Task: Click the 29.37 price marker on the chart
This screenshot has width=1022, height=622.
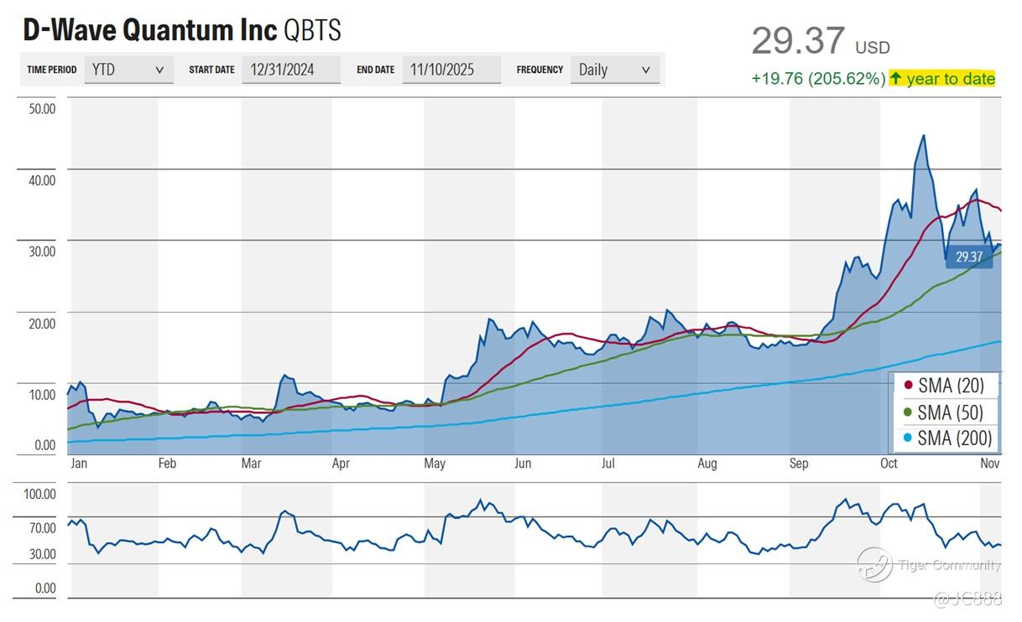Action: [x=969, y=257]
